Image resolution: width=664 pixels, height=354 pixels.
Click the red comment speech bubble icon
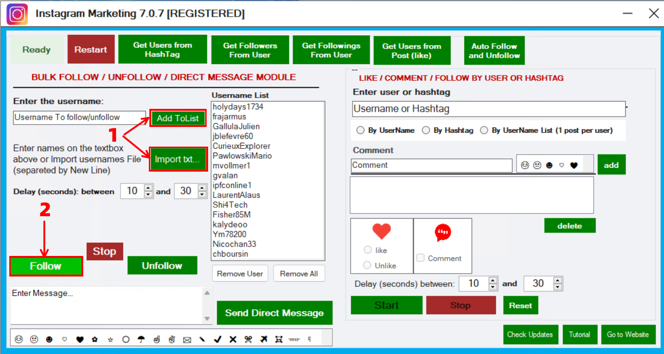point(443,233)
